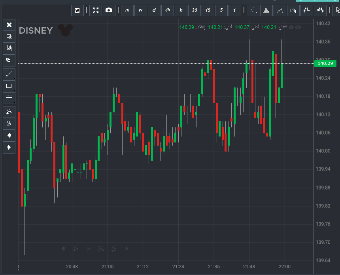Switch to candlestick chart type
This screenshot has height=275, width=340.
(307, 10)
